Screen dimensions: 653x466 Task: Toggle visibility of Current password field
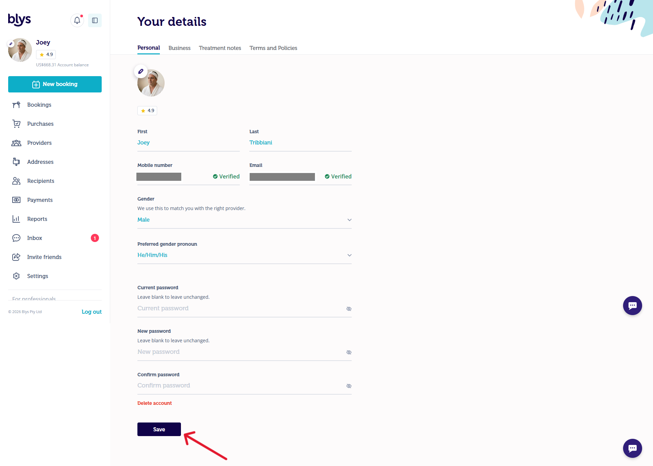point(349,309)
